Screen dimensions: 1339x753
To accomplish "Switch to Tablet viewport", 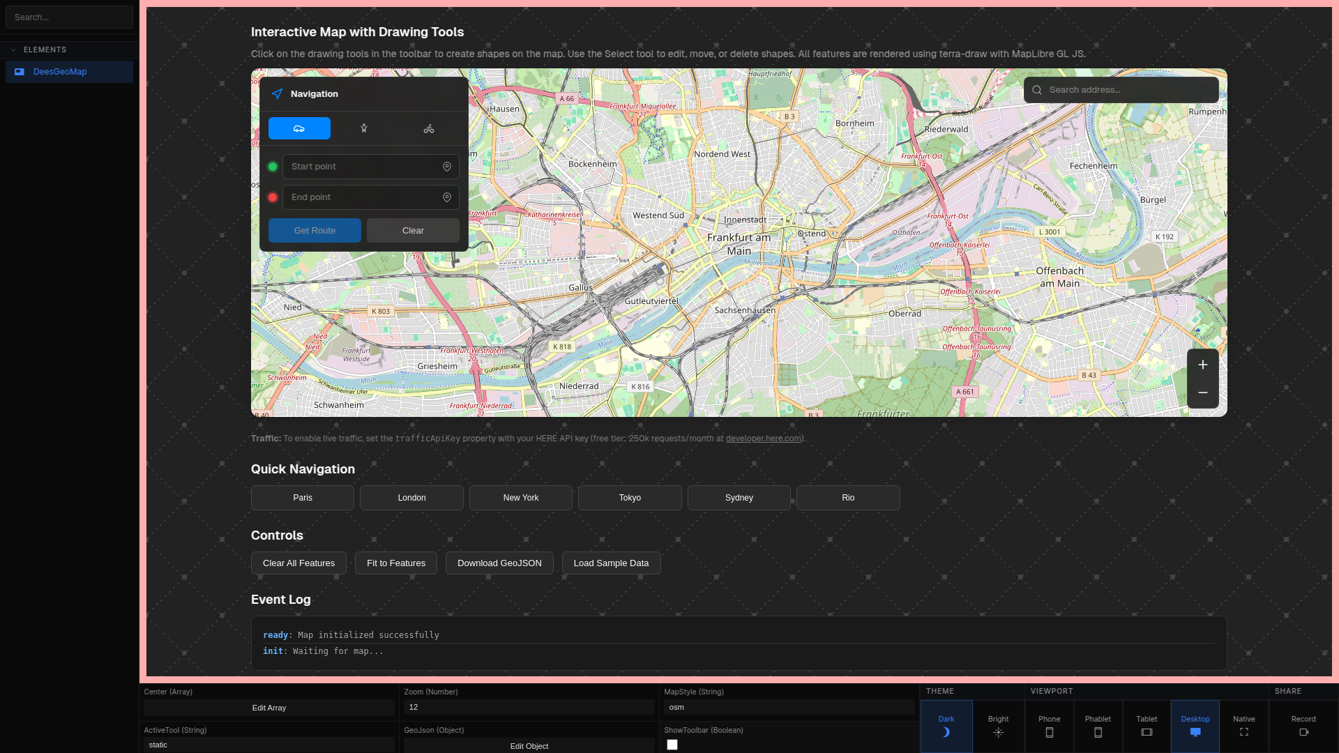I will click(1147, 726).
